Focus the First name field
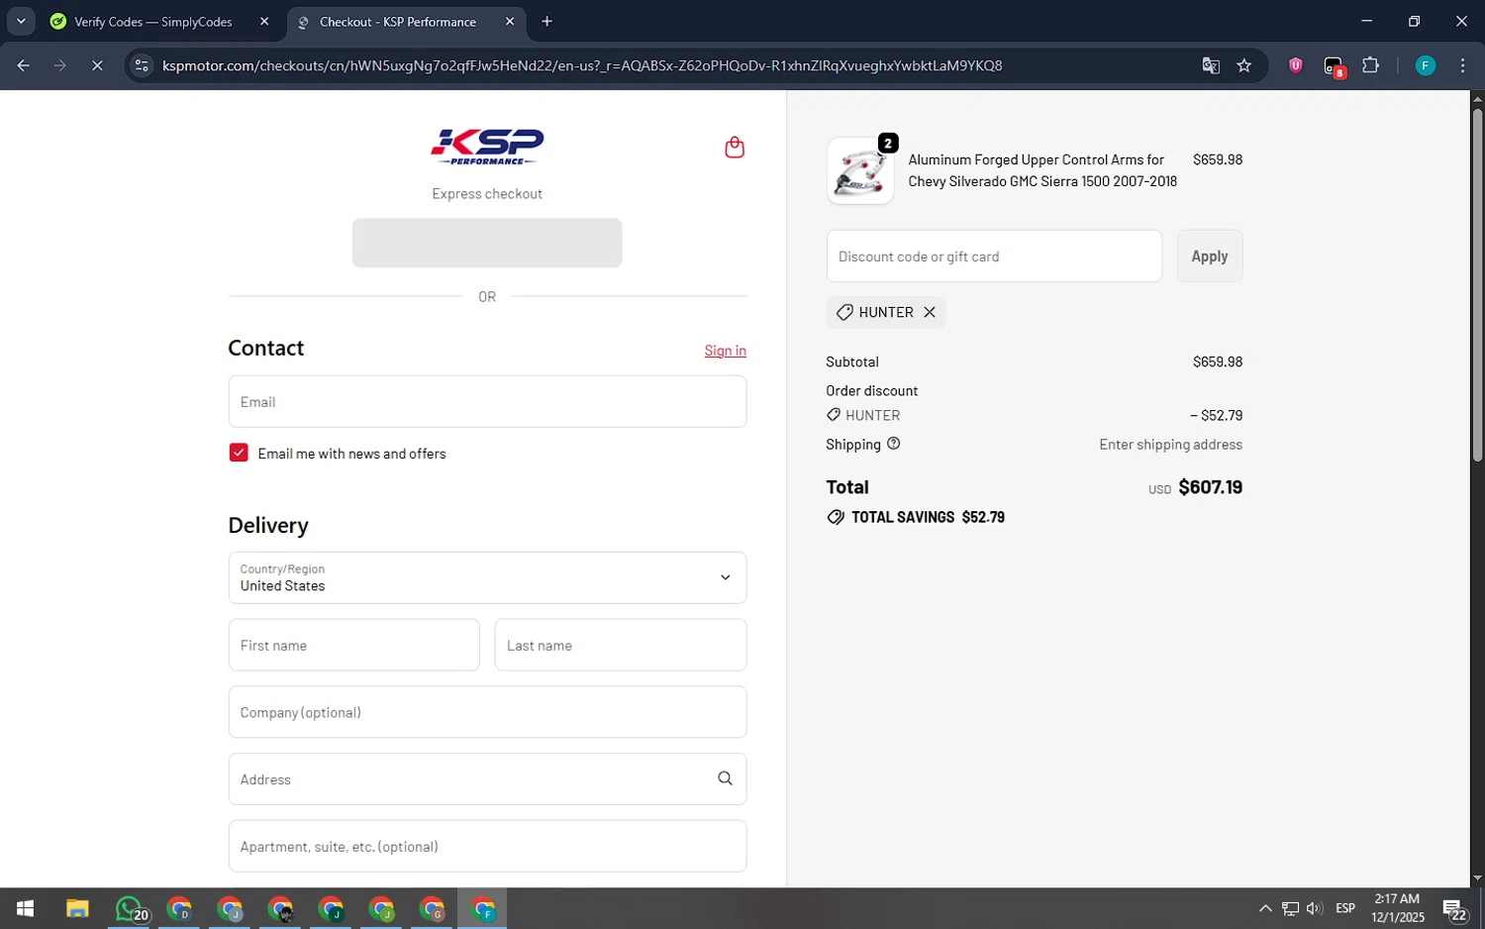Viewport: 1485px width, 929px height. (x=353, y=645)
